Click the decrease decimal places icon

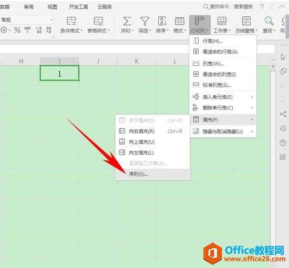(48, 30)
